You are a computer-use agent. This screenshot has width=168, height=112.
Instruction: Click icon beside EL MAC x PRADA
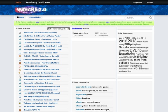pyautogui.click(x=20, y=56)
